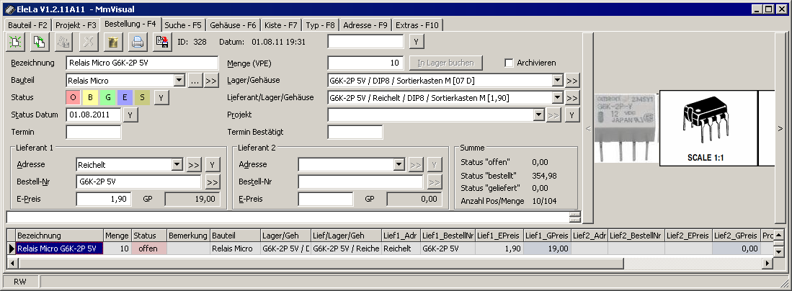Set status O (red)

tap(74, 97)
